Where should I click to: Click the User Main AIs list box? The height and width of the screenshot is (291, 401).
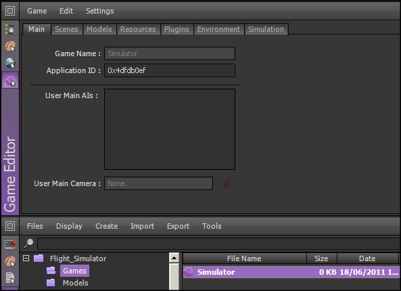point(170,129)
